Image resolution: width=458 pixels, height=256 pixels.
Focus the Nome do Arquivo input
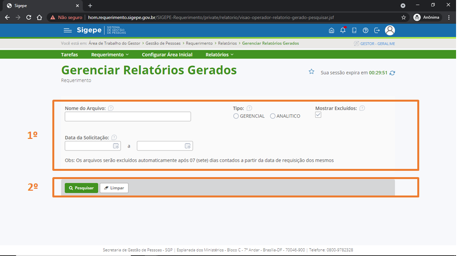(127, 117)
